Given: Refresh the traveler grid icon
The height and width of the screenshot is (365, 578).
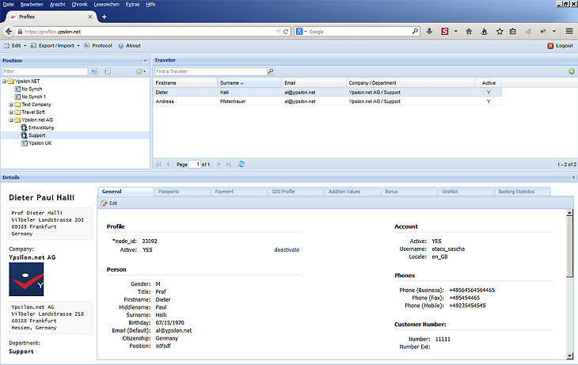Looking at the screenshot, I should (x=241, y=164).
